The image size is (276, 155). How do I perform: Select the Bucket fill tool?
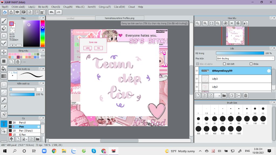click(4, 69)
